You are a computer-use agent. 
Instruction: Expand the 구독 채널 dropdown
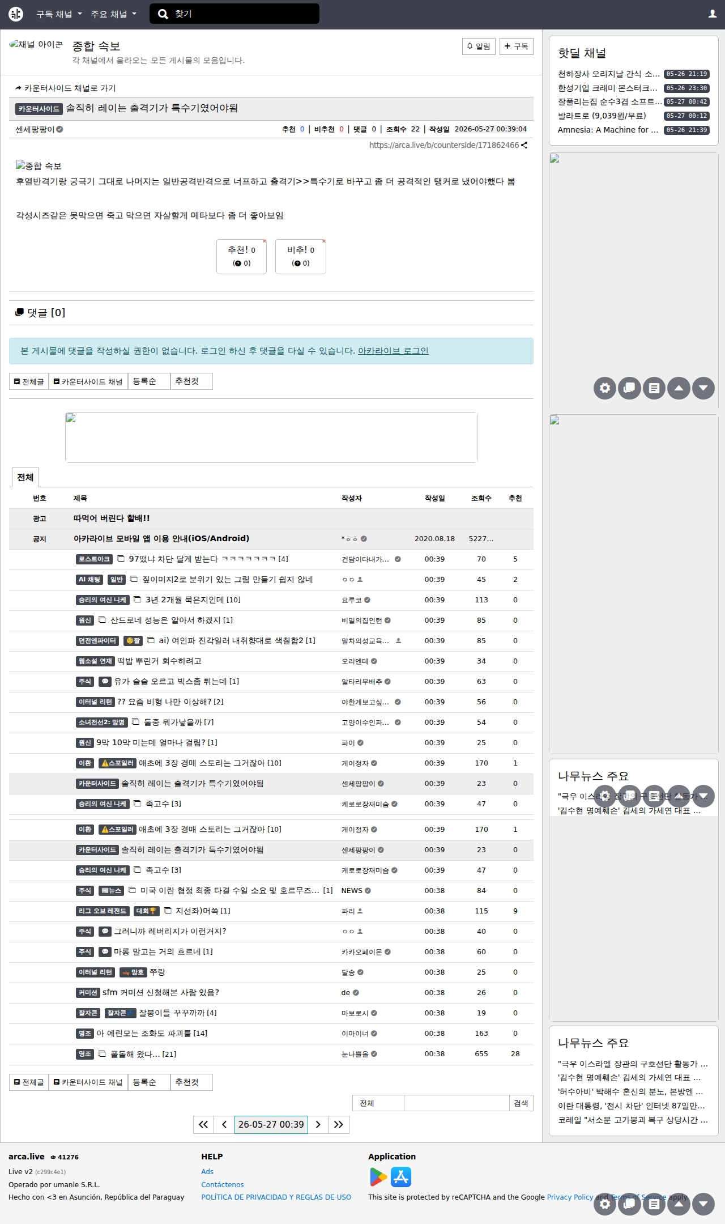click(x=59, y=14)
